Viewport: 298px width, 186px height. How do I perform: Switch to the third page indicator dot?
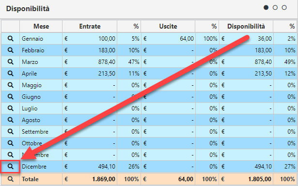tap(284, 7)
